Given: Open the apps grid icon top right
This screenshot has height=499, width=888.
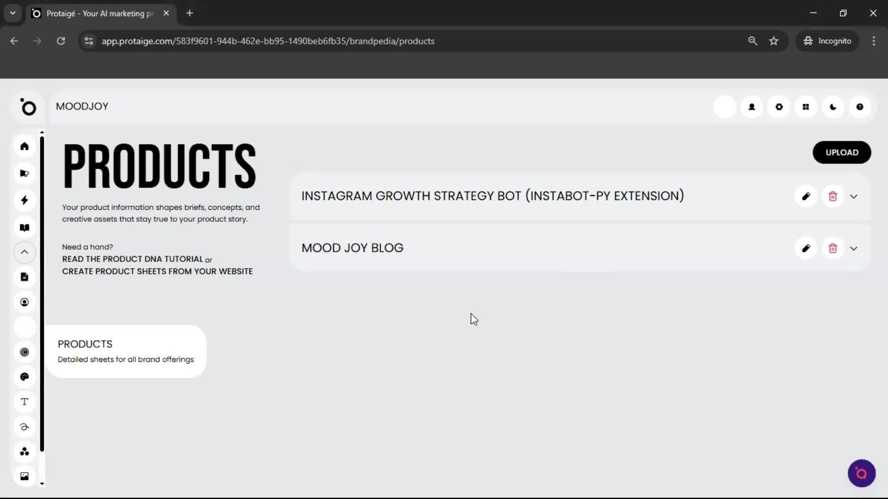Looking at the screenshot, I should pos(806,107).
